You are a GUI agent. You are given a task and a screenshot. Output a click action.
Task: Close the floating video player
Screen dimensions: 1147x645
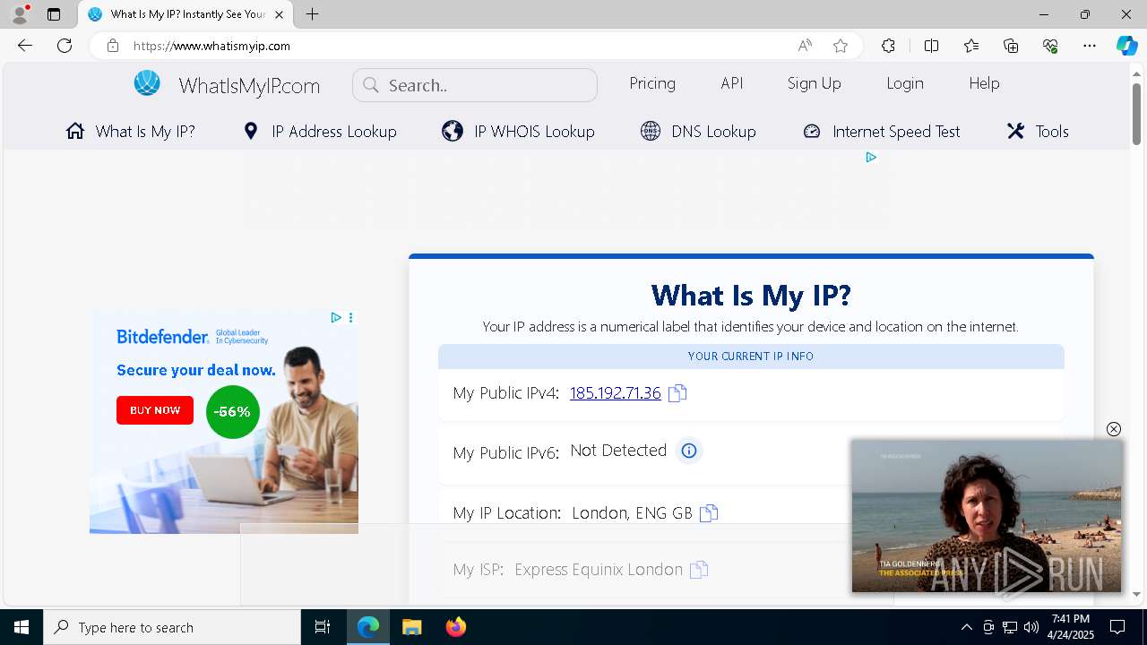(x=1114, y=429)
